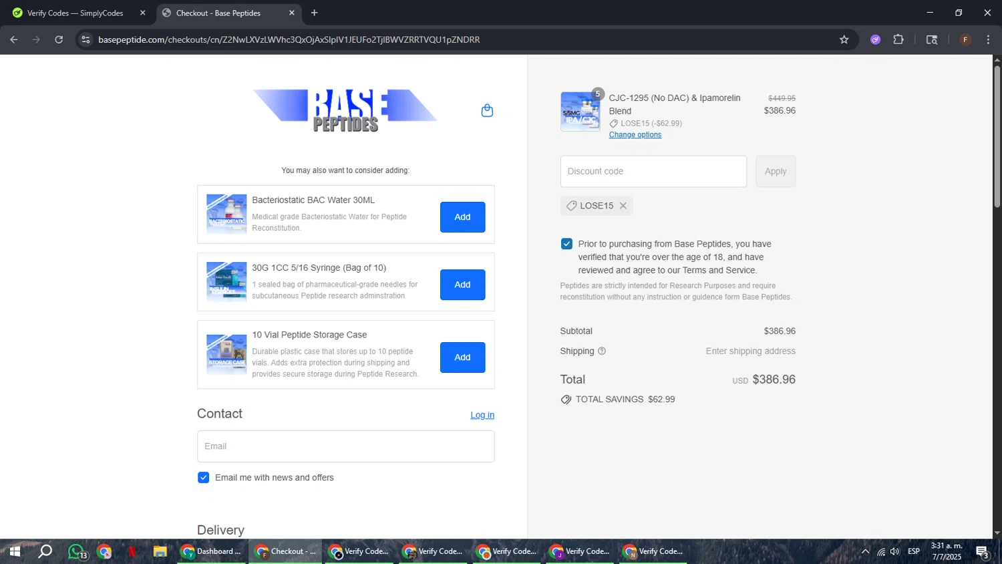1002x564 pixels.
Task: Click the Storage Case product thumbnail
Action: point(226,354)
